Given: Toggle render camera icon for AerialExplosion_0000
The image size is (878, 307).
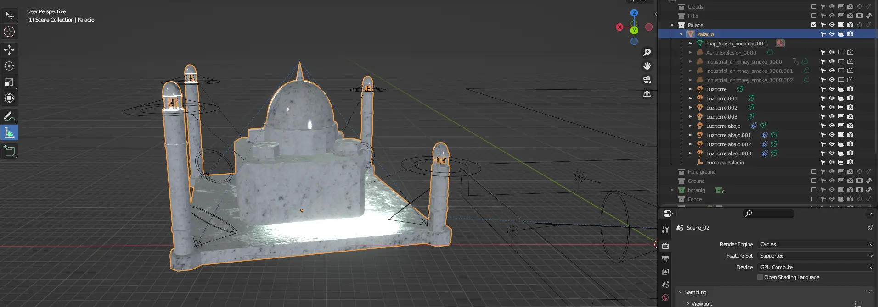Looking at the screenshot, I should [x=850, y=52].
